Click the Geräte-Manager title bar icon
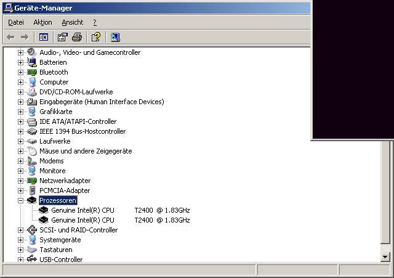 [8, 8]
